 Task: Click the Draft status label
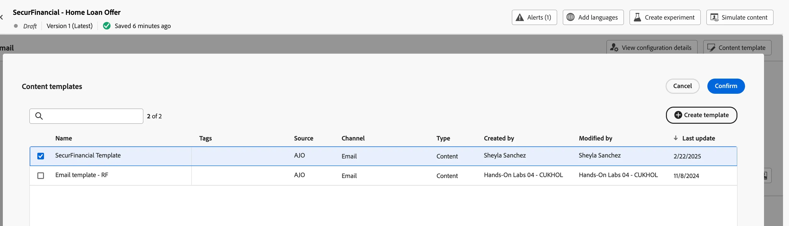coord(30,26)
